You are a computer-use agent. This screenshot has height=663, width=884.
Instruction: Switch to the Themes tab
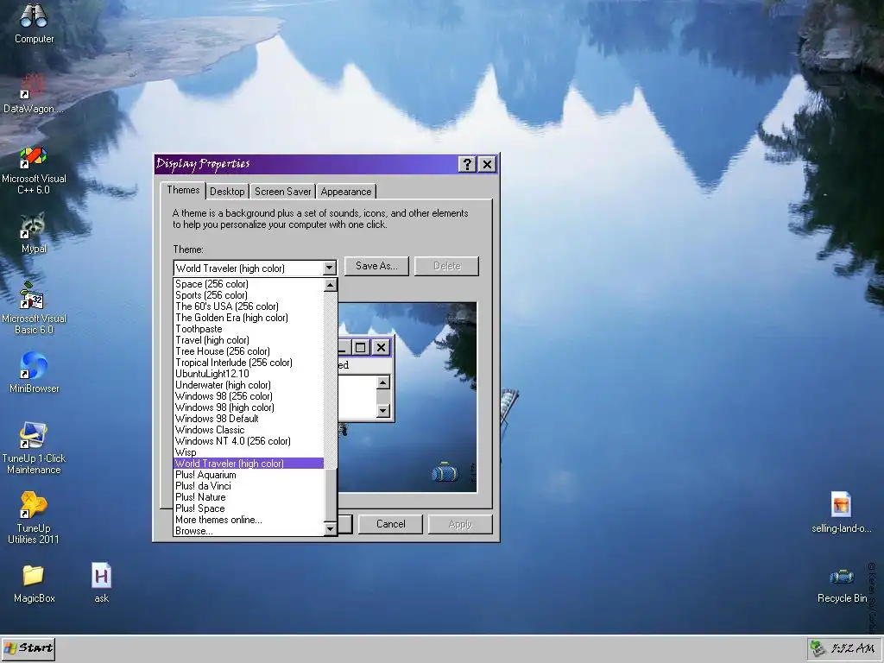click(183, 190)
